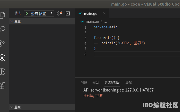Click the API server listening output line

(118, 90)
